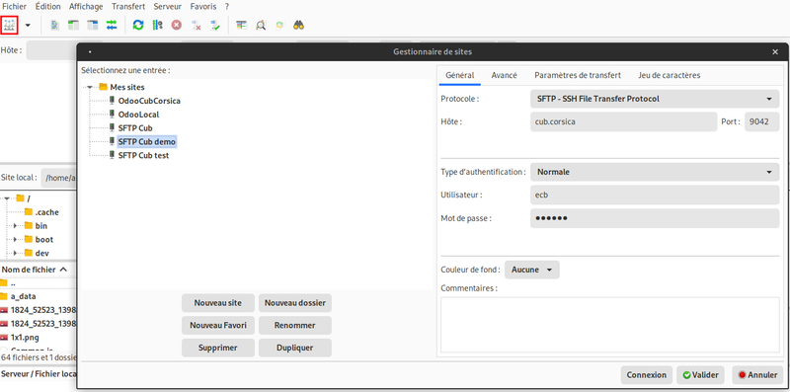Click the Mot de passe field
Viewport: 790px width, 392px height.
pyautogui.click(x=655, y=218)
